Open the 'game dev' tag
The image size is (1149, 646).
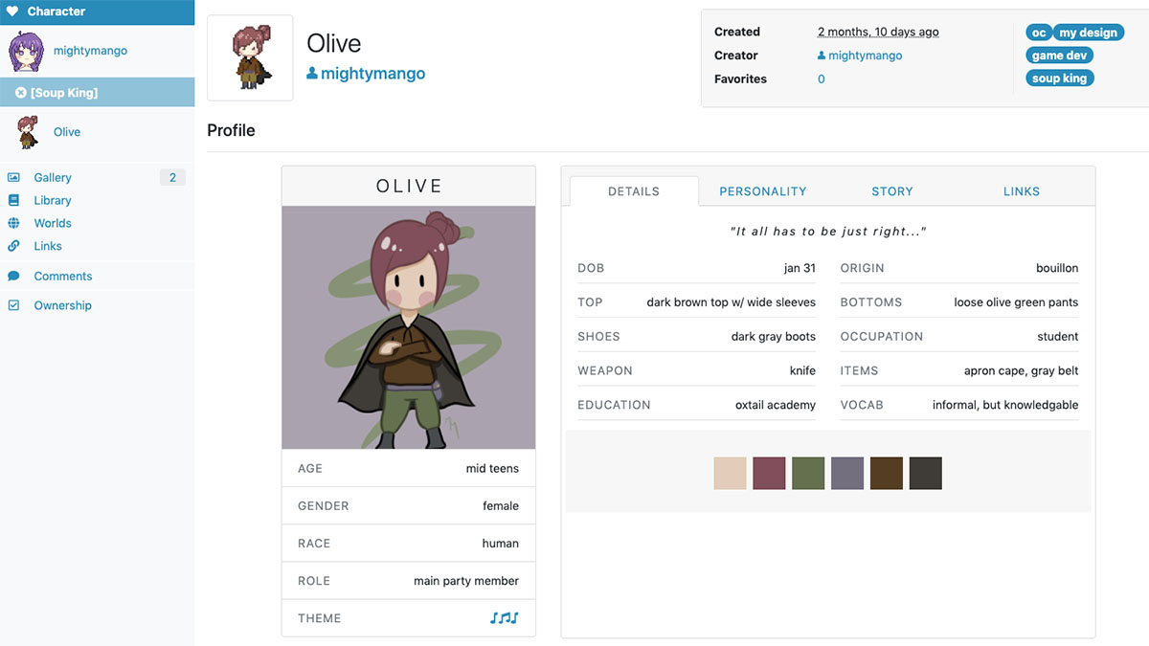click(1059, 56)
